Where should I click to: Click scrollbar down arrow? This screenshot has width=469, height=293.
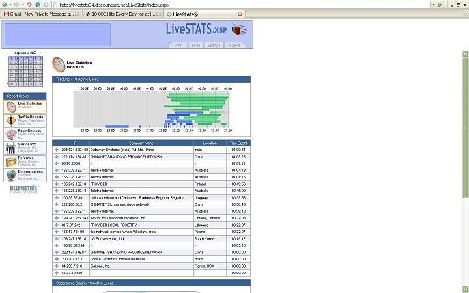pos(465,289)
